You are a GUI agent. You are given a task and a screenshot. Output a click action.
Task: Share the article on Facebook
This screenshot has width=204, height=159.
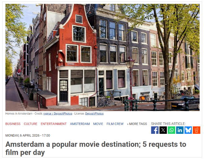tap(155, 130)
